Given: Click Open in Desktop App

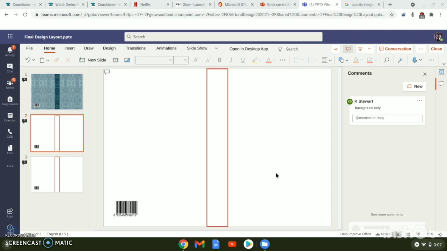Looking at the screenshot, I should [x=249, y=49].
